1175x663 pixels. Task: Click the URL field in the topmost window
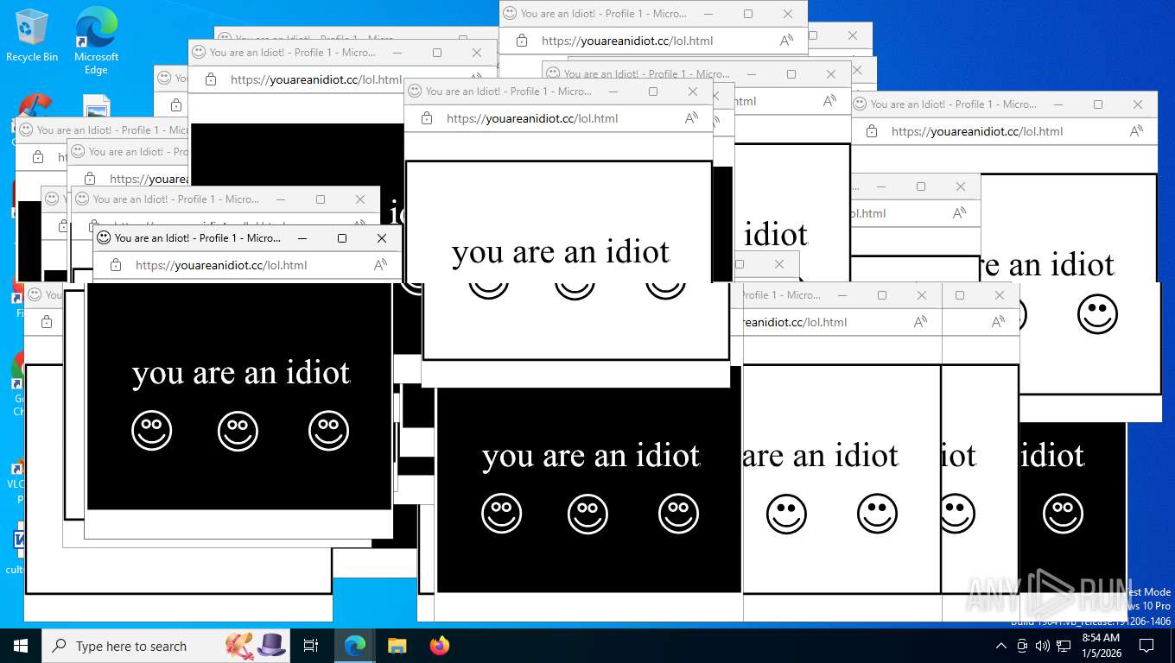pyautogui.click(x=627, y=41)
